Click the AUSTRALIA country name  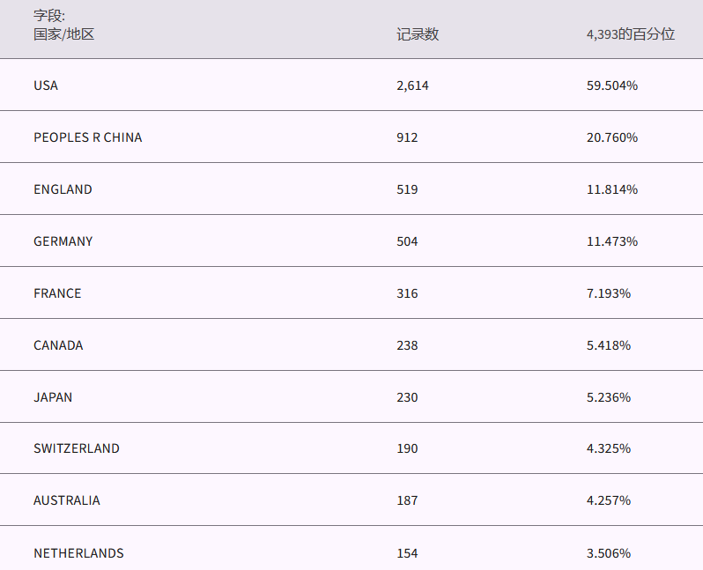tap(67, 500)
